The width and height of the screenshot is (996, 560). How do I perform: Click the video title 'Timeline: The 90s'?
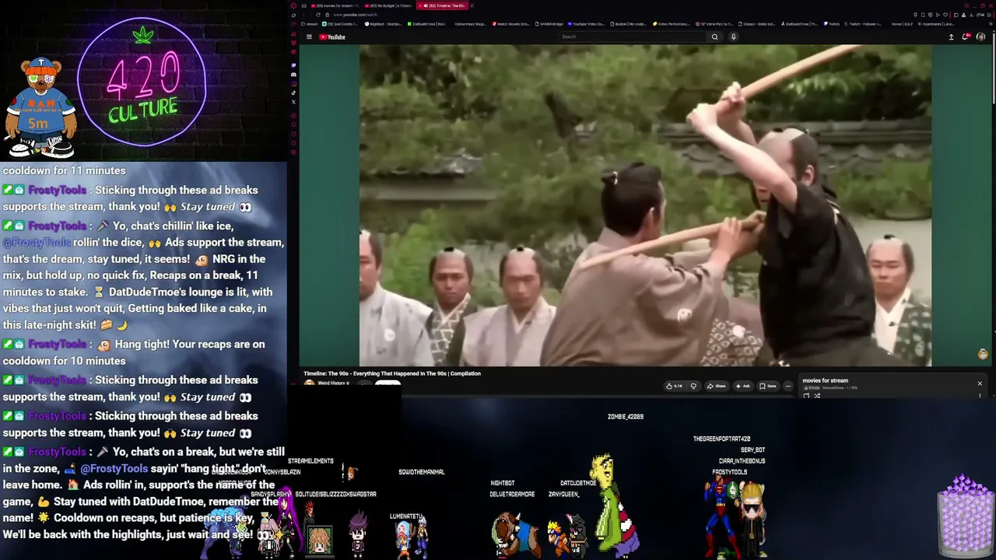click(x=392, y=373)
